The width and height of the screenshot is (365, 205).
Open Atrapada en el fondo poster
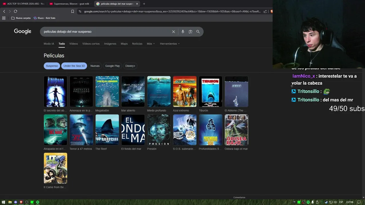click(x=55, y=130)
